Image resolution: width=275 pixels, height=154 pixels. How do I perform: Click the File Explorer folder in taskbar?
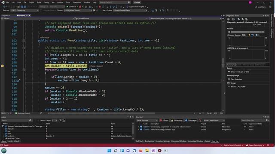tap(147, 151)
